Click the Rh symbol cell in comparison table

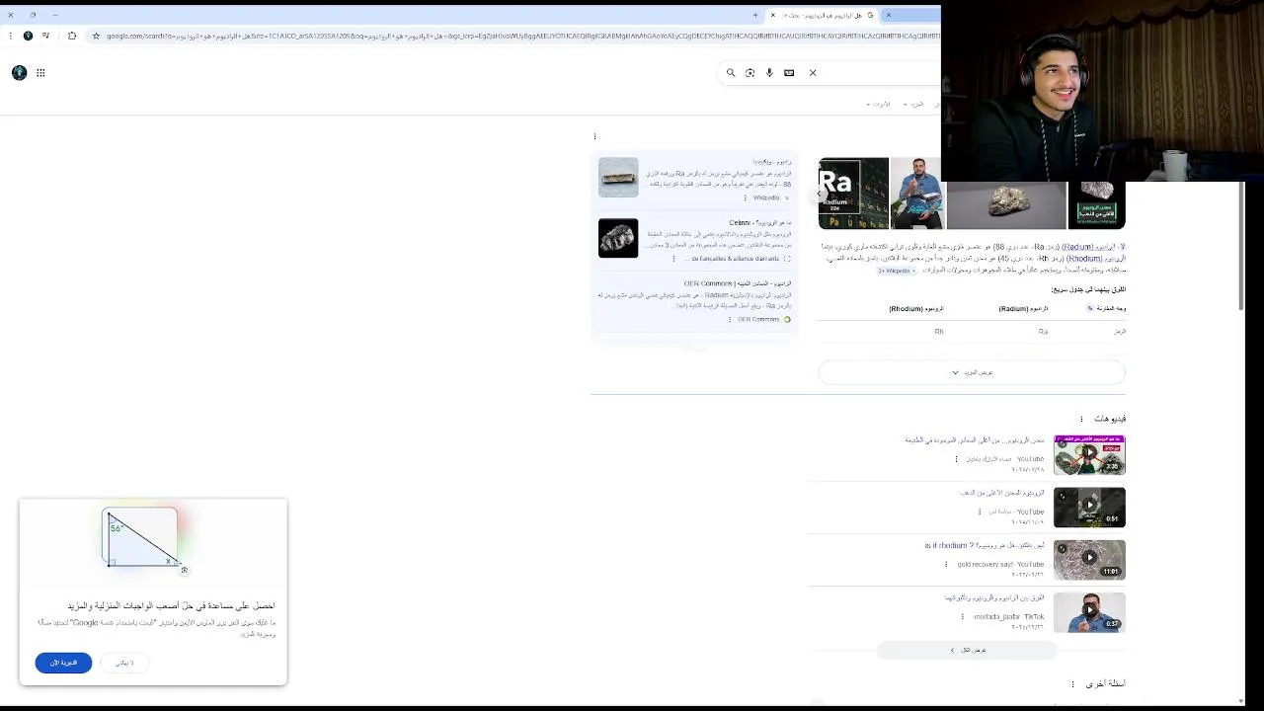(939, 332)
